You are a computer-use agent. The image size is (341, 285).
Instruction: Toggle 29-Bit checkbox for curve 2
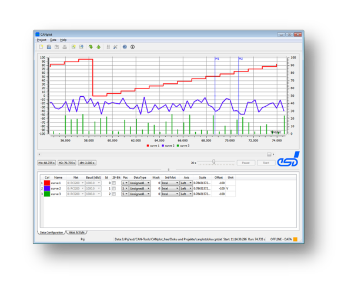(114, 188)
